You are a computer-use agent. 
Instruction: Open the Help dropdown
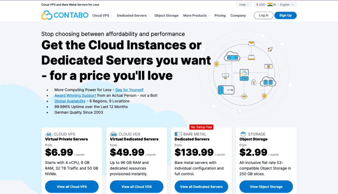tap(244, 5)
